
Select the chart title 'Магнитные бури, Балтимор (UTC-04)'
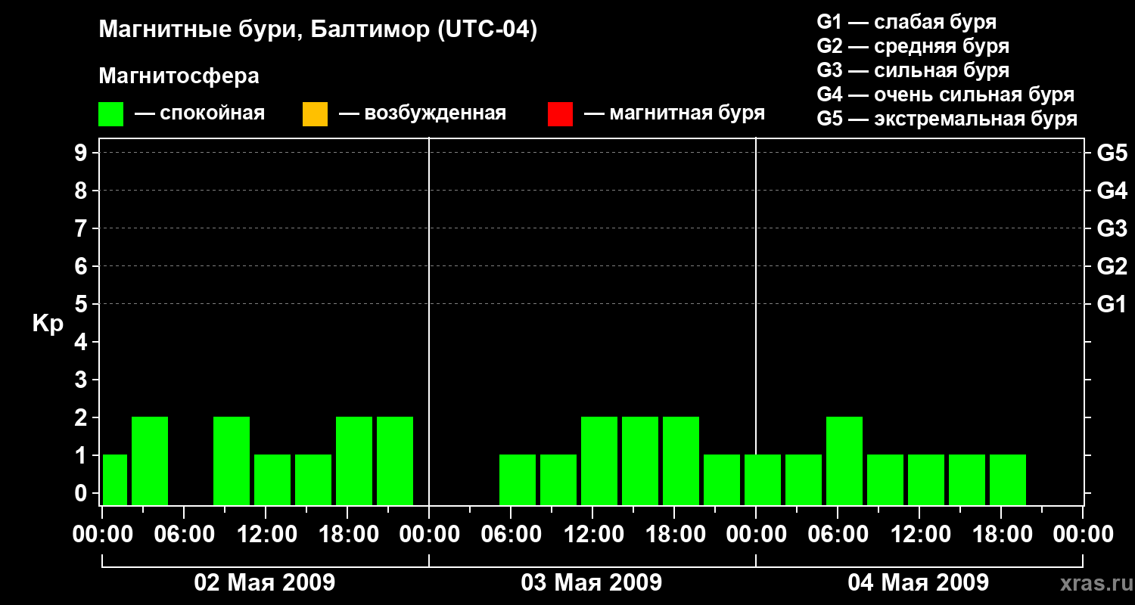(318, 30)
